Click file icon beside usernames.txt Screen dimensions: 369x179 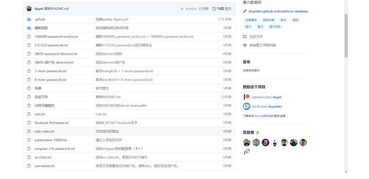point(29,166)
